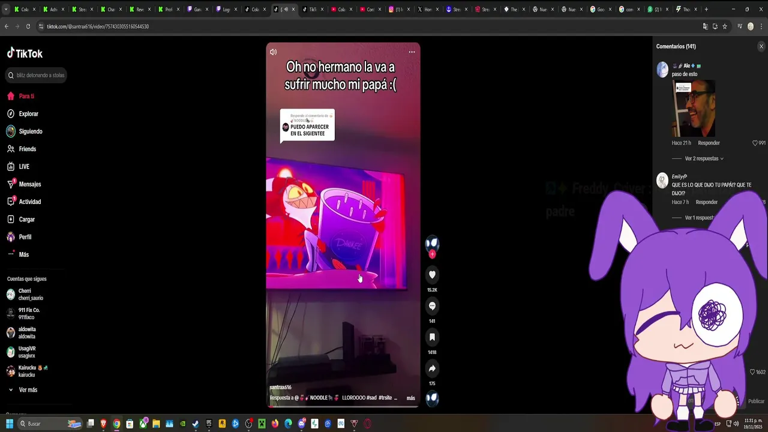Open the Explorar page
The image size is (768, 432).
pos(23,113)
